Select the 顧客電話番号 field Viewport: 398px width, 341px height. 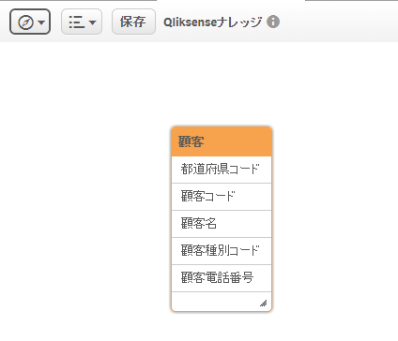[222, 278]
